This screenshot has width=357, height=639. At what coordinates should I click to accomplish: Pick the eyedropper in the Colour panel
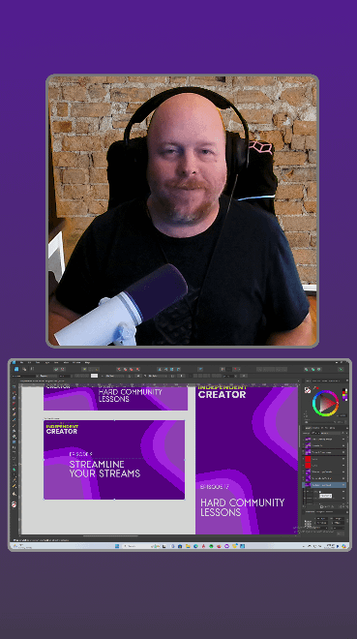click(314, 387)
